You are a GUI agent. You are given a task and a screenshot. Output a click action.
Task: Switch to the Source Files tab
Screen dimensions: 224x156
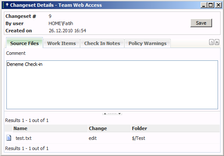point(24,43)
